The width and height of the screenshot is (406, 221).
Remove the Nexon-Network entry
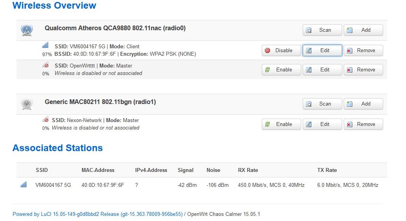pyautogui.click(x=363, y=124)
